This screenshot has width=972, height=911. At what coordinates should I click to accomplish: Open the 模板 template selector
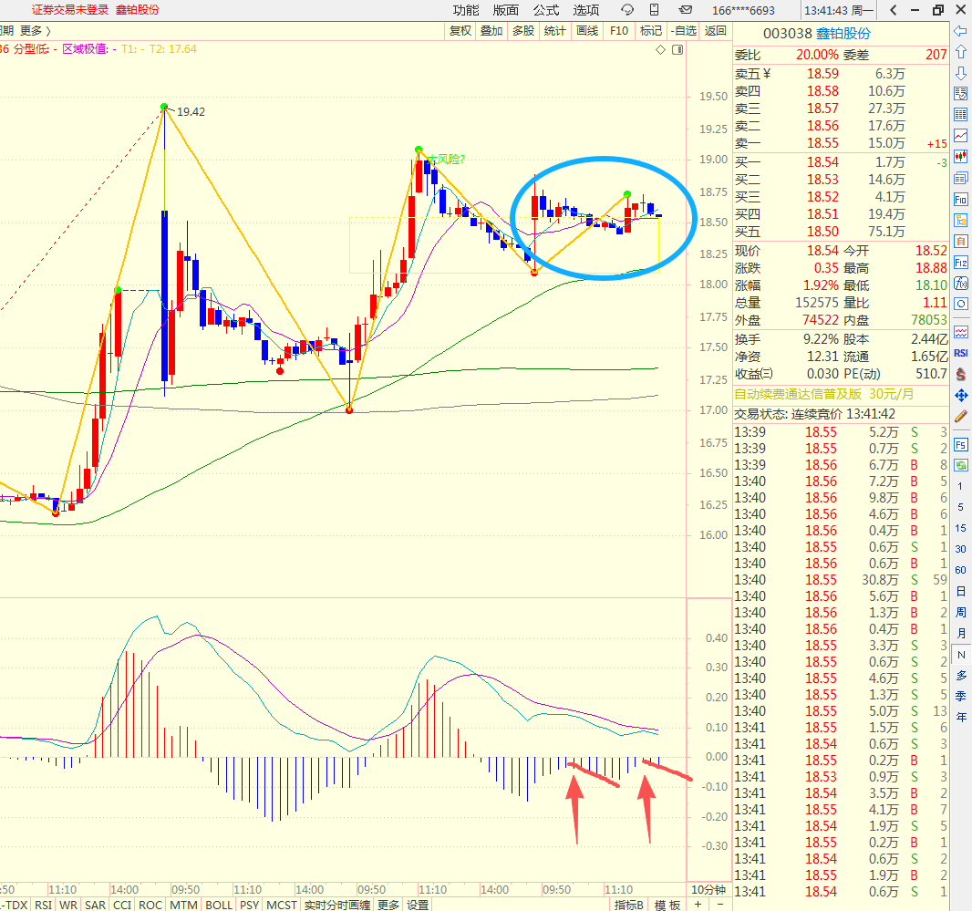667,905
